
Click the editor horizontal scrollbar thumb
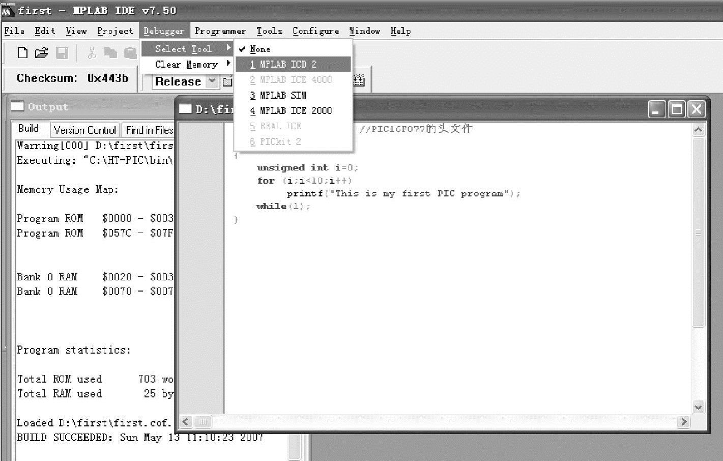[x=203, y=421]
